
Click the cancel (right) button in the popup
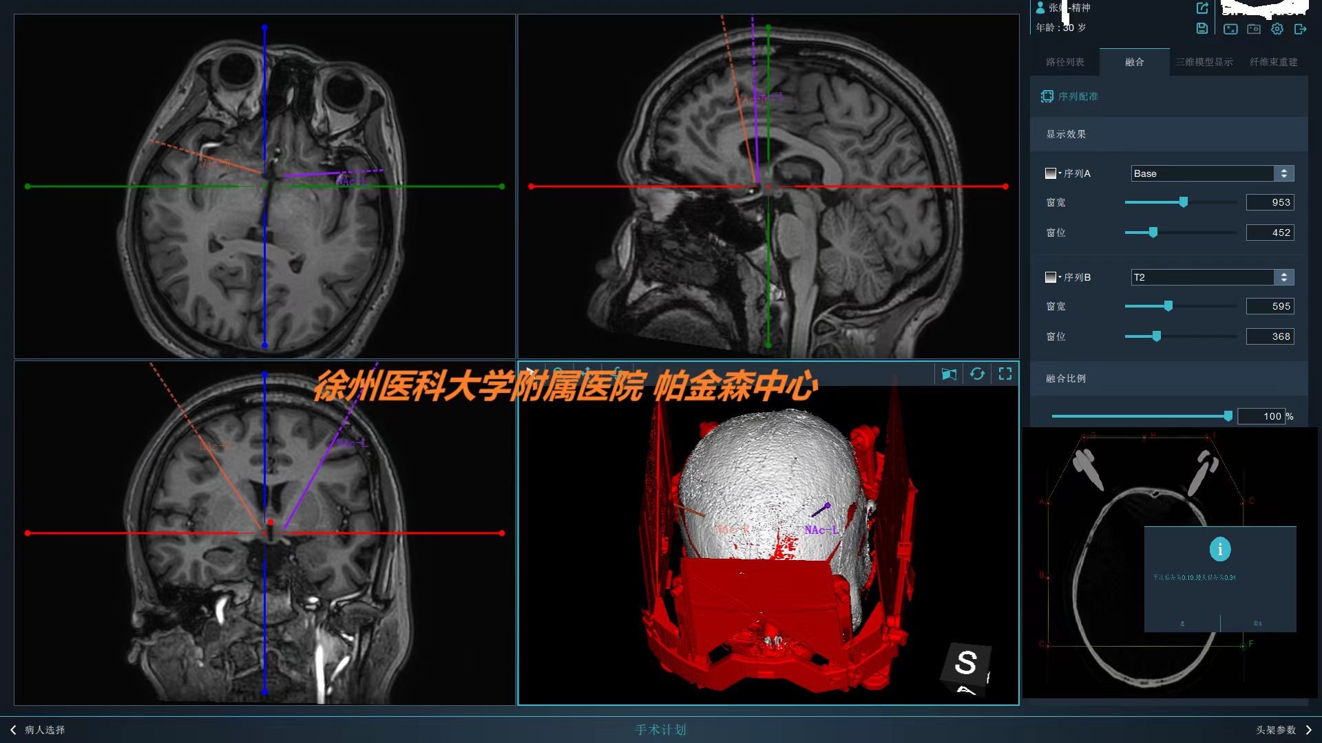pyautogui.click(x=1258, y=623)
